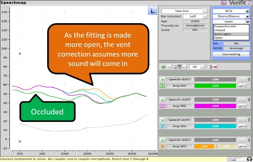Open test 3 dotted grid icon
Image resolution: width=253 pixels, height=162 pixels.
coord(242,120)
